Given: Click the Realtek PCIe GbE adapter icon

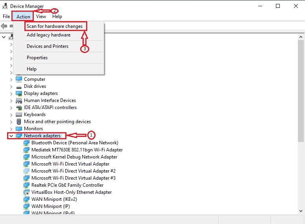Looking at the screenshot, I should pos(26,185).
